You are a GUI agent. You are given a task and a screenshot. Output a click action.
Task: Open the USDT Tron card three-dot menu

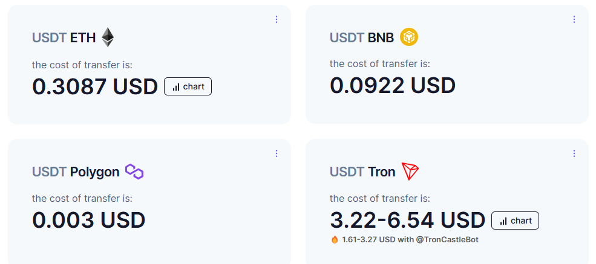574,153
